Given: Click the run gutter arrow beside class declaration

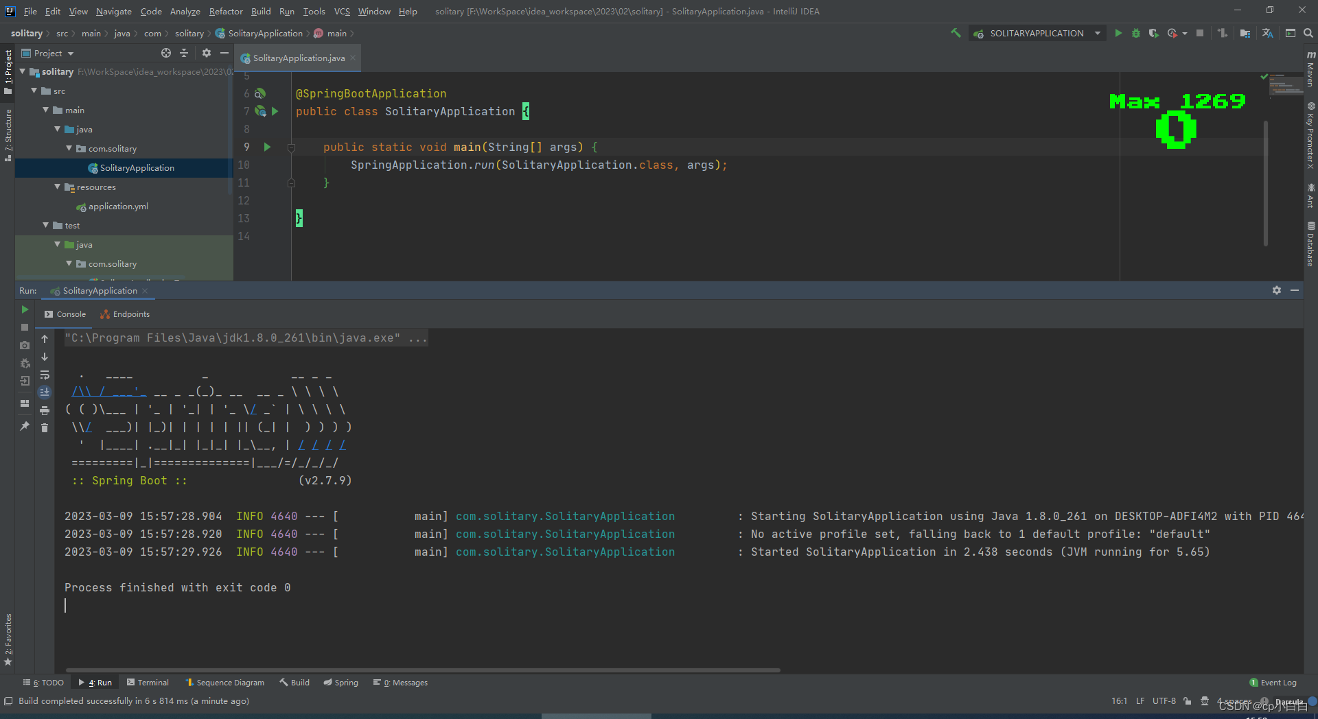Looking at the screenshot, I should (x=275, y=111).
